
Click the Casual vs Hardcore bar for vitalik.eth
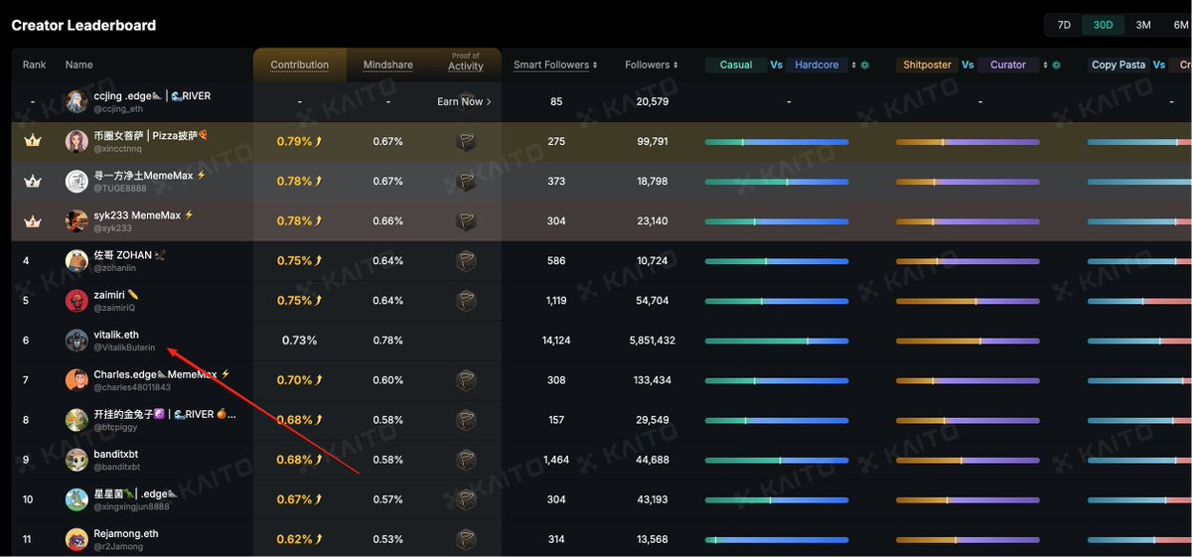(777, 341)
